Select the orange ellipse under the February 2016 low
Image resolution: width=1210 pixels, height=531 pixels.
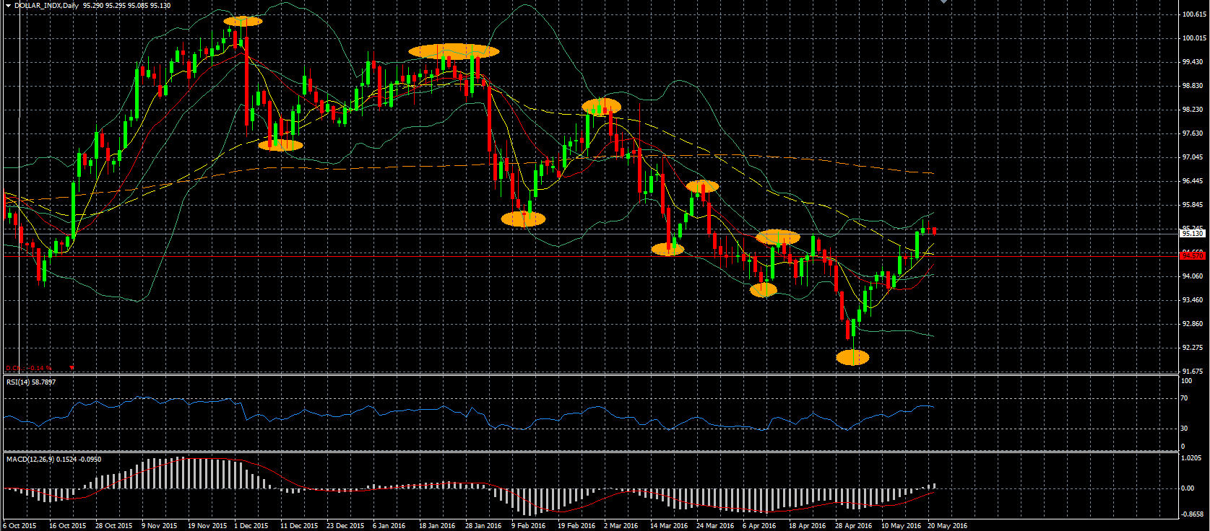(x=523, y=219)
